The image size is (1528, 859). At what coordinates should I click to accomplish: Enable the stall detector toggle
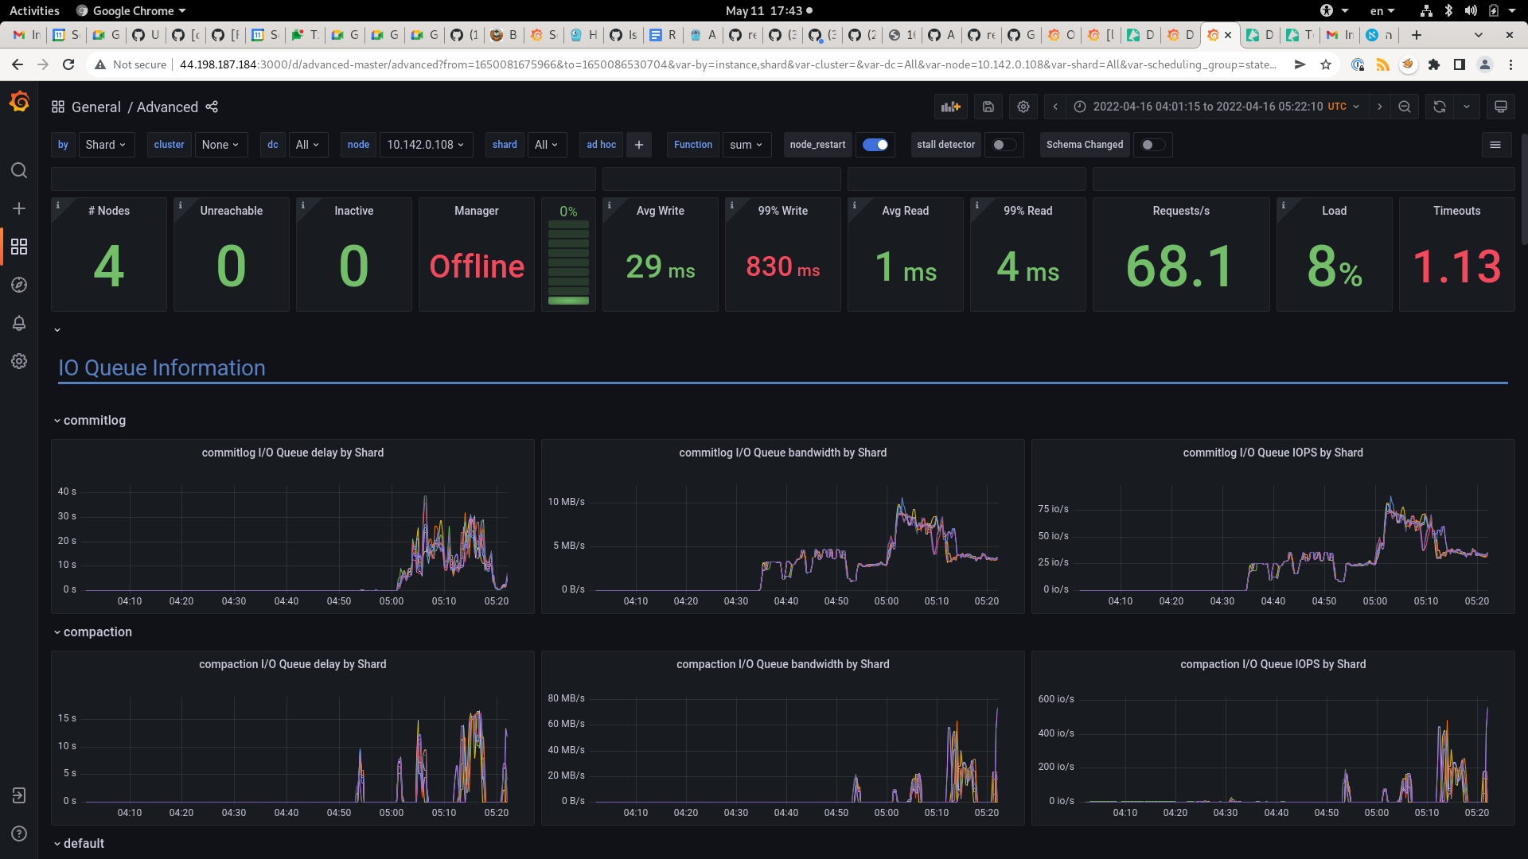point(1004,145)
